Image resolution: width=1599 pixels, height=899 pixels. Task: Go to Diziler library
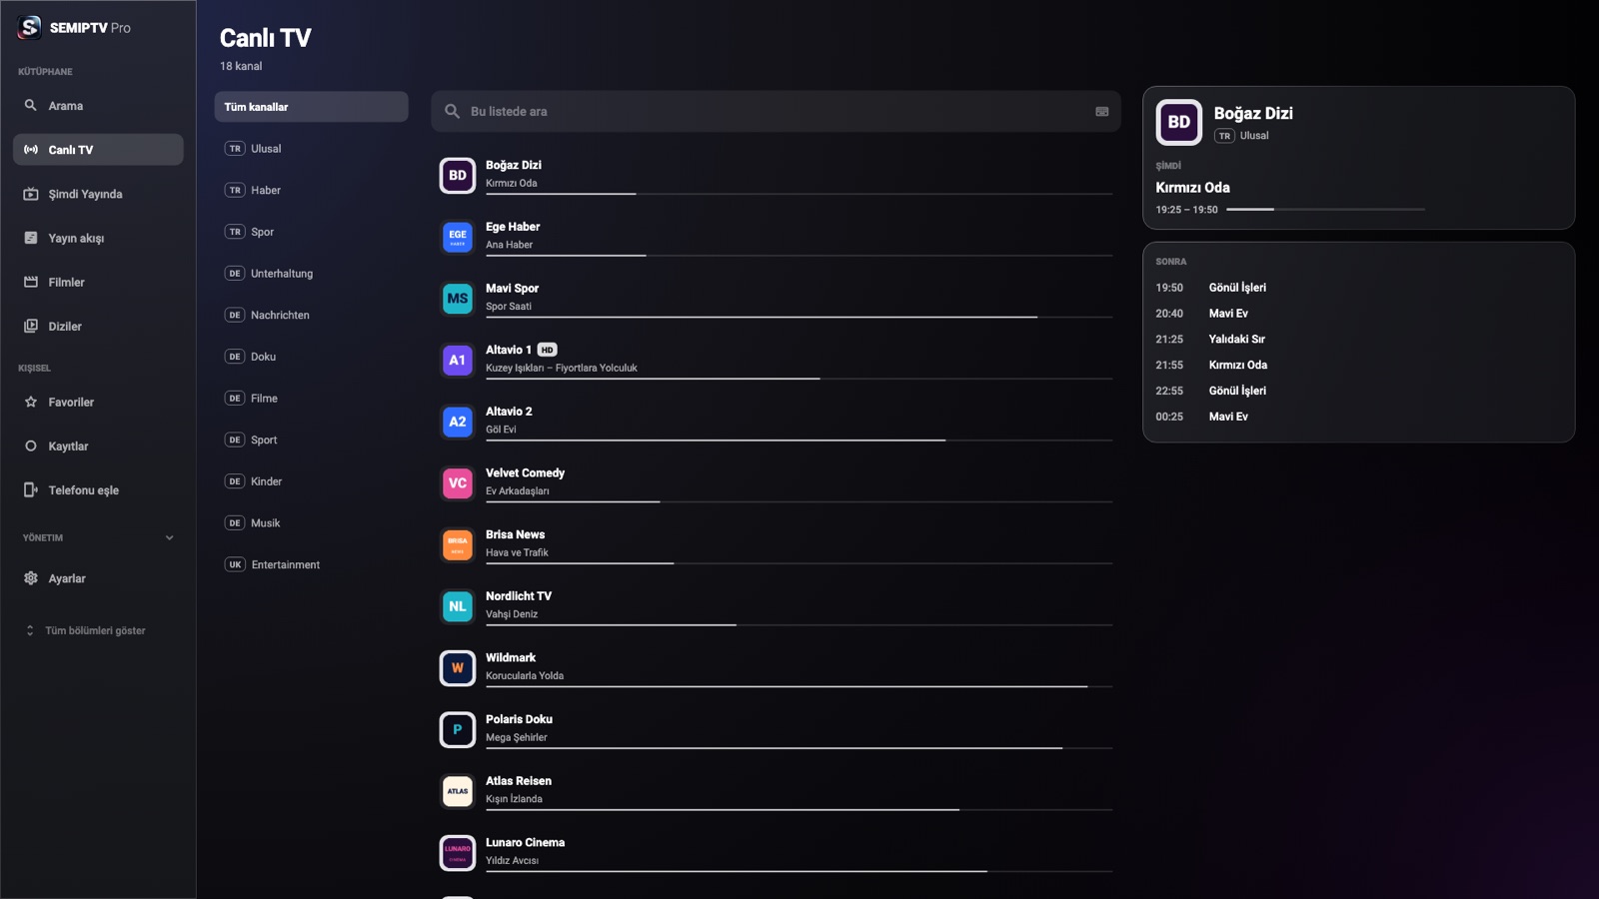(x=98, y=326)
